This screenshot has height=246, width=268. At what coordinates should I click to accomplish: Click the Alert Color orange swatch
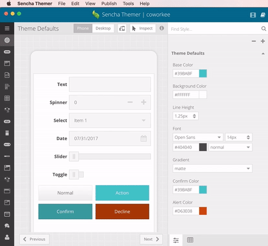click(x=203, y=211)
